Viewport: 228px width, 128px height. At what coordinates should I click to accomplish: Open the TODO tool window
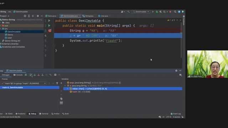coord(9,114)
